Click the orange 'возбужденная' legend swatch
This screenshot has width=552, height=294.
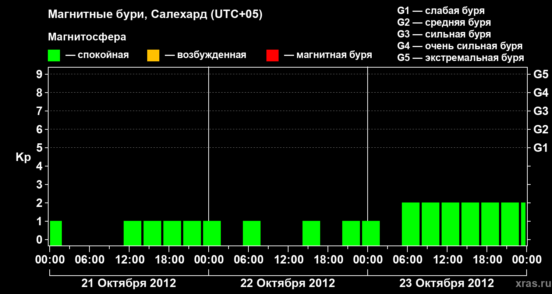tap(153, 55)
